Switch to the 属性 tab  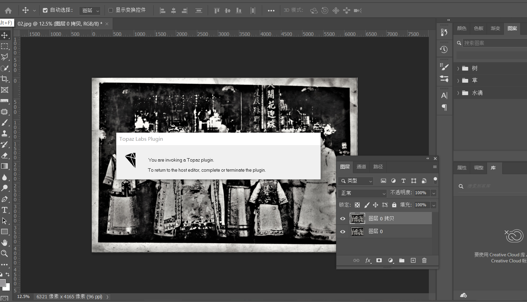[462, 168]
